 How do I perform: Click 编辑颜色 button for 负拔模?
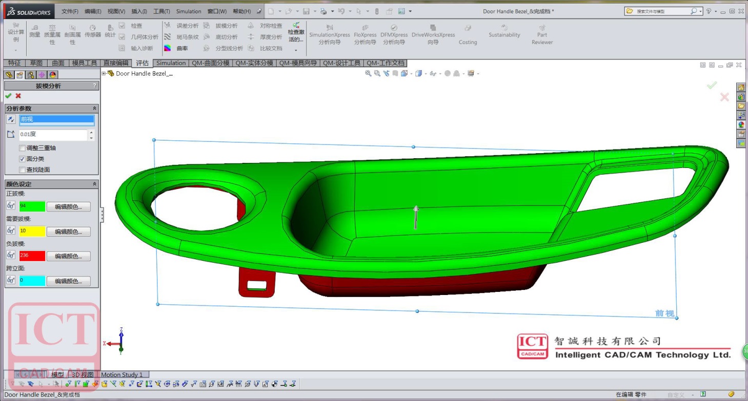click(68, 256)
